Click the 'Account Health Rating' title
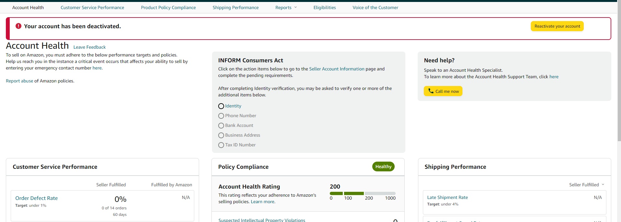The image size is (621, 222). (x=249, y=187)
